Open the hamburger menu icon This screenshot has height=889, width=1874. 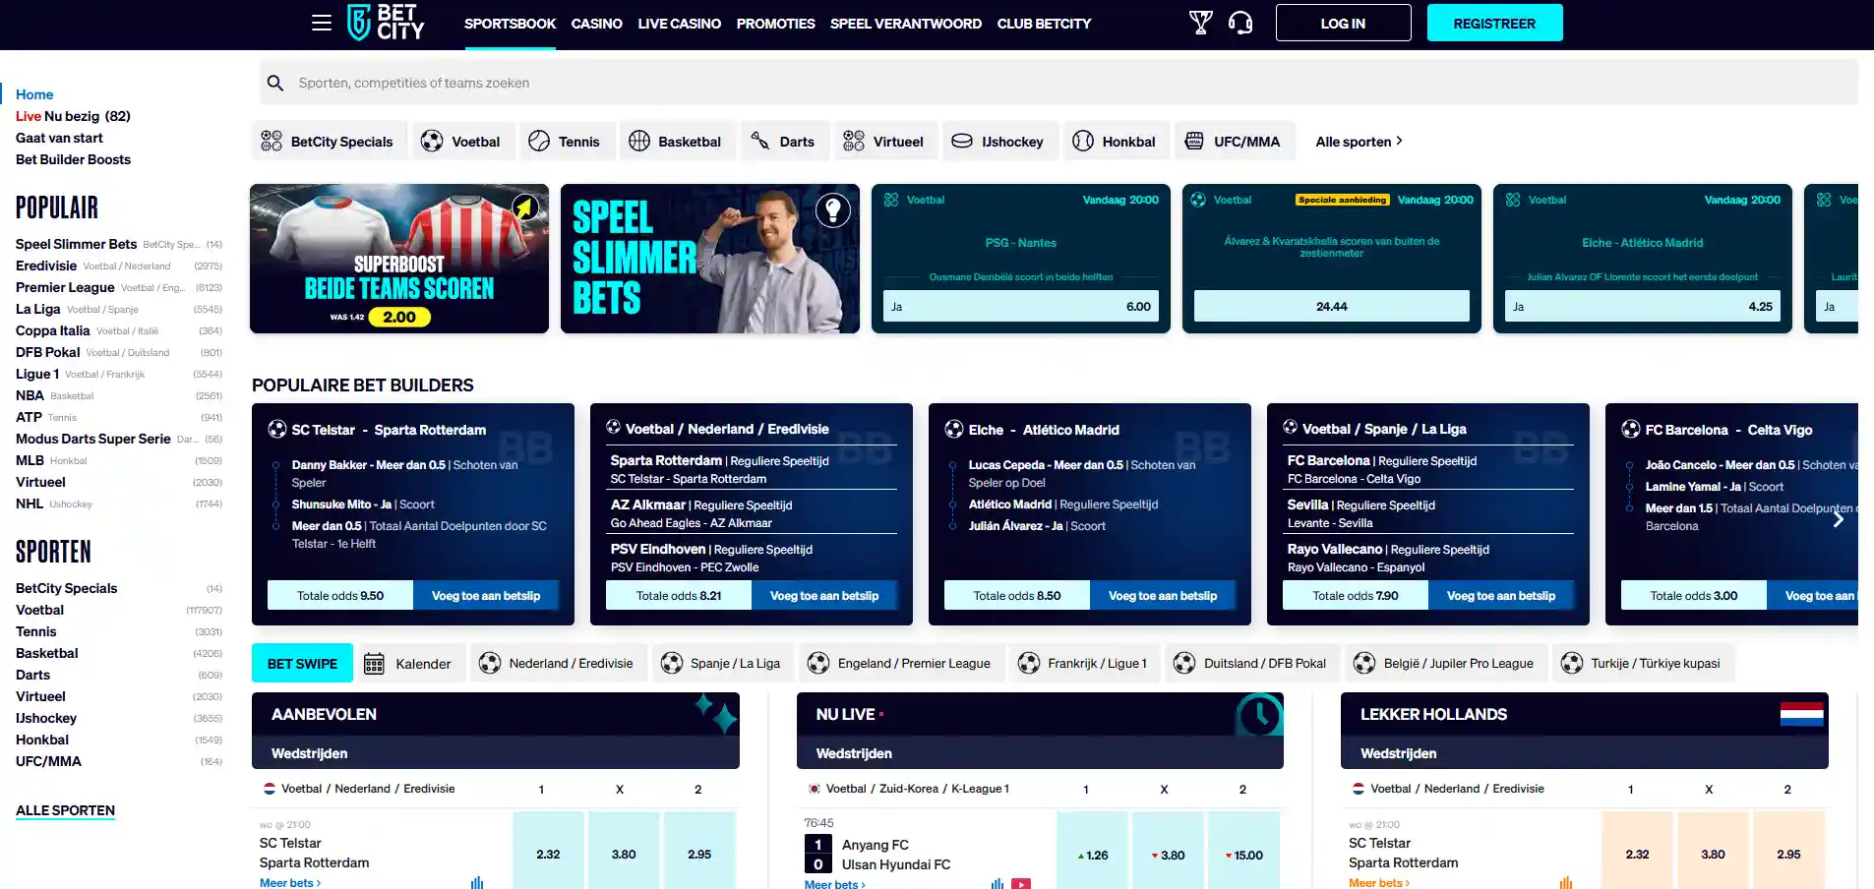[x=322, y=23]
